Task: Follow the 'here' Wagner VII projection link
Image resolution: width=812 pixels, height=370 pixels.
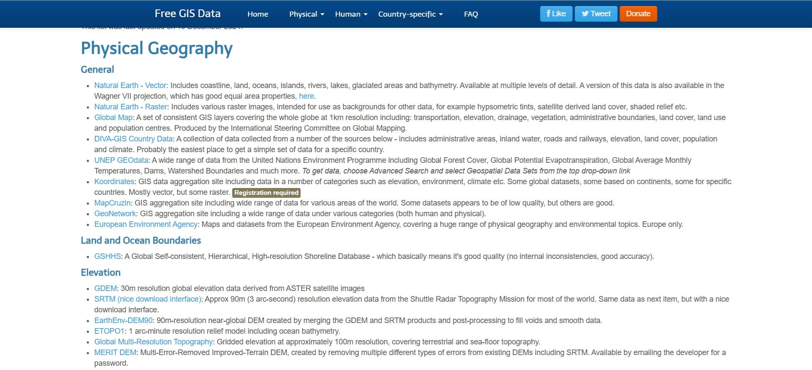Action: (x=307, y=96)
